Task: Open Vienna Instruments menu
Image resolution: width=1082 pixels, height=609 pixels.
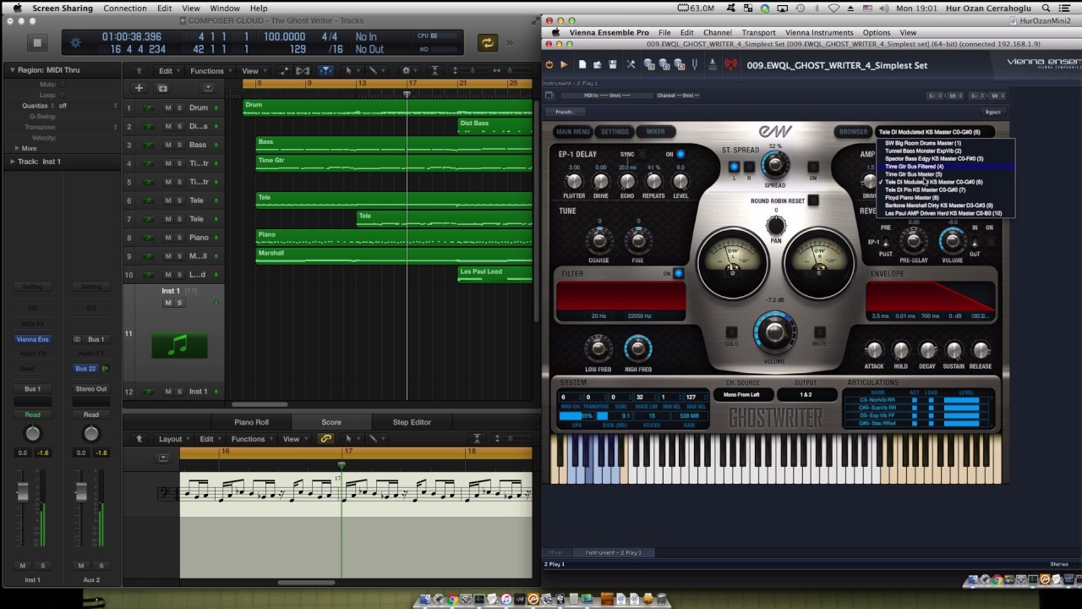Action: 819,33
